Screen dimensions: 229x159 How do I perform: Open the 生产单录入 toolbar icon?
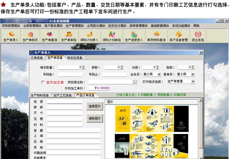11,36
